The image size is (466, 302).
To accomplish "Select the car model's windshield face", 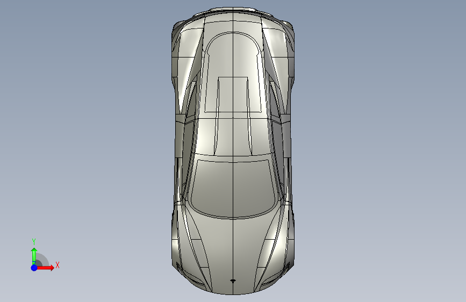I will (233, 189).
